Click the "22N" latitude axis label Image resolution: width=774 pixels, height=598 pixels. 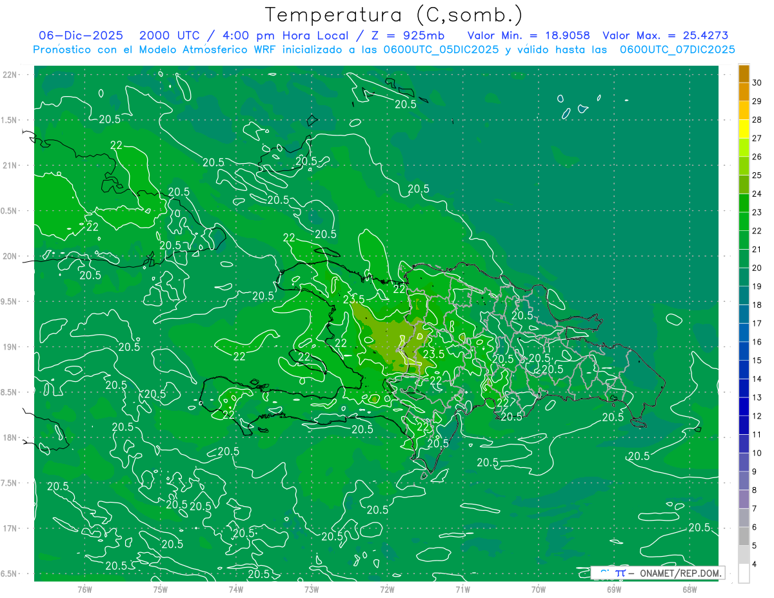(10, 75)
